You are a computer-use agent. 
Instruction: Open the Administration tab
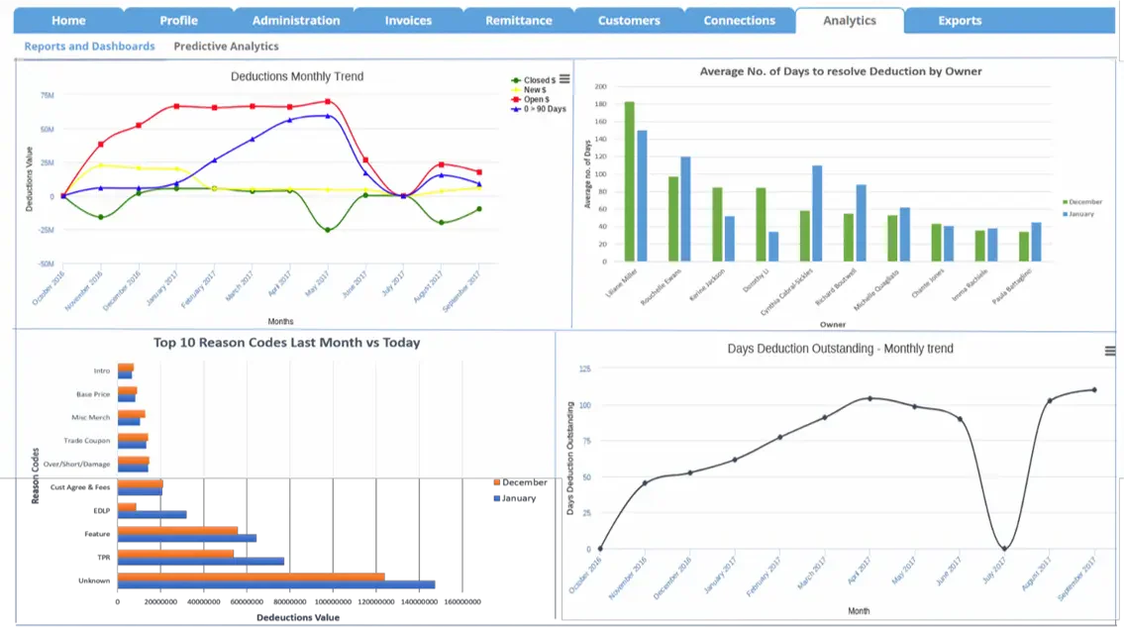pyautogui.click(x=296, y=21)
